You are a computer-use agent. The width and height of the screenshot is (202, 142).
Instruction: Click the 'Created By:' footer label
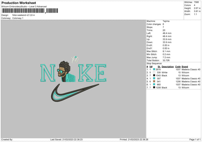point(7,140)
